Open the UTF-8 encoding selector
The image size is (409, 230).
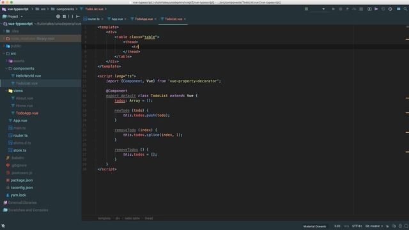tap(357, 226)
